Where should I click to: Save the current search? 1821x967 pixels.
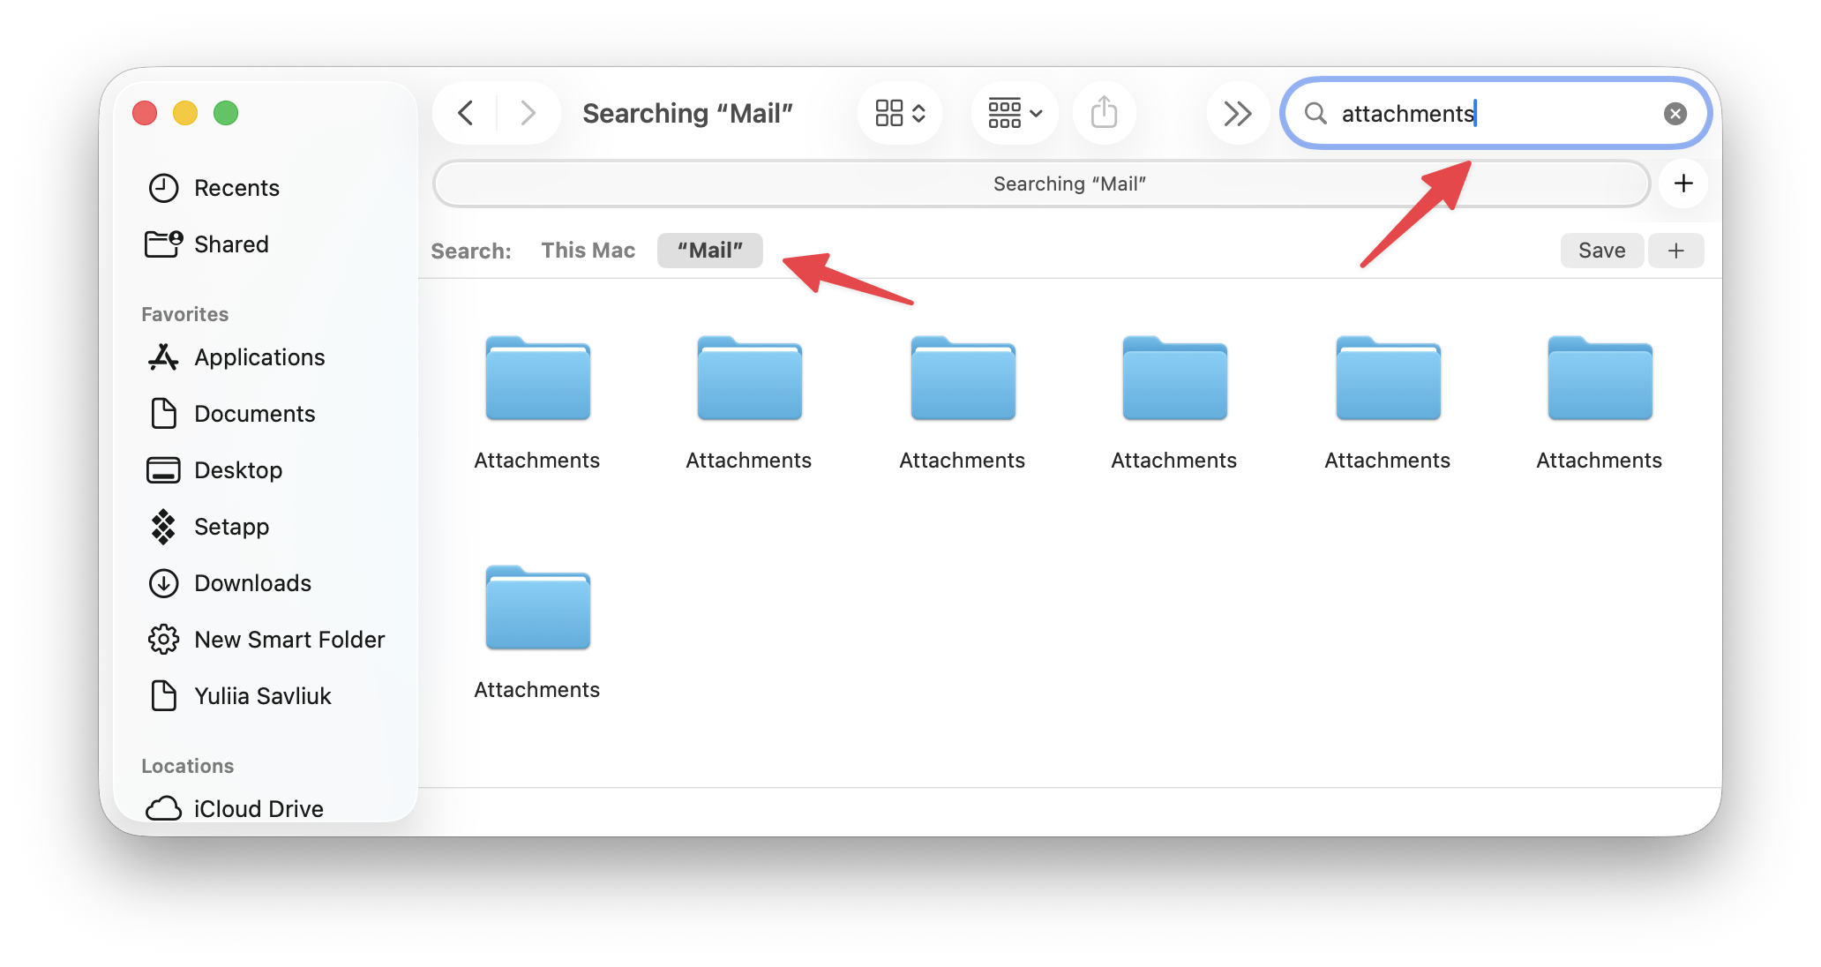[1601, 251]
